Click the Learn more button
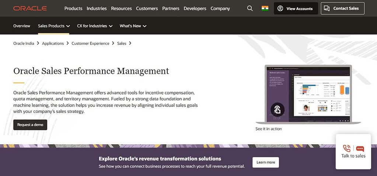The image size is (377, 176). pyautogui.click(x=266, y=162)
